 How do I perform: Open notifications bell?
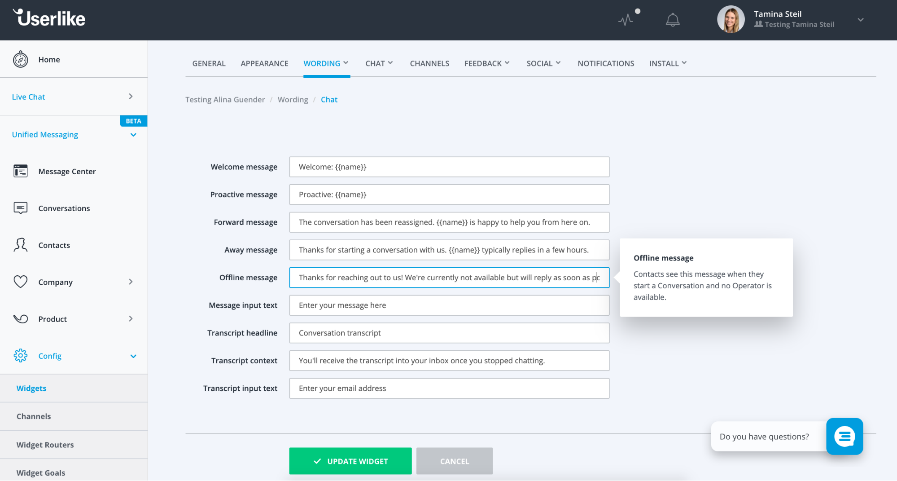coord(673,20)
